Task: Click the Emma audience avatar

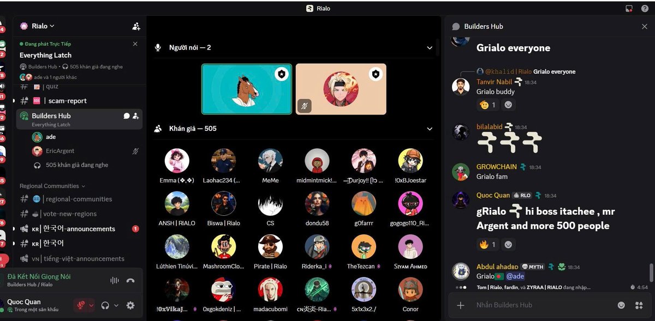Action: [177, 161]
